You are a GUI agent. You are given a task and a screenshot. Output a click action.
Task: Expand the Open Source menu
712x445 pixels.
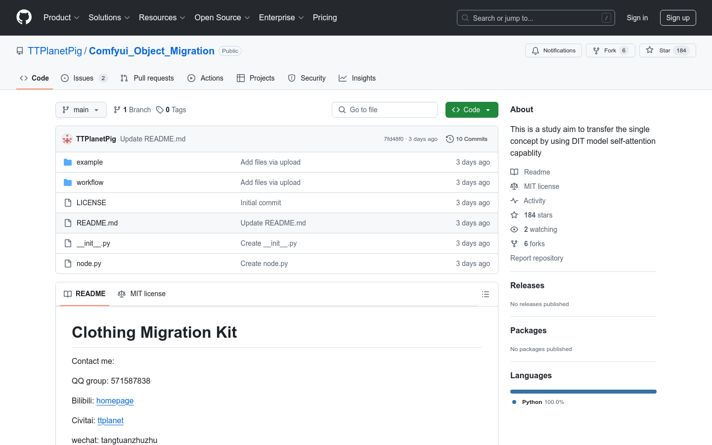[222, 18]
